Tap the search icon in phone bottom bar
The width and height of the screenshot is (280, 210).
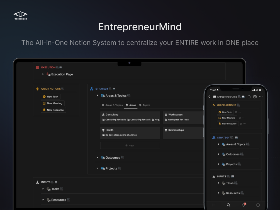pos(228,205)
